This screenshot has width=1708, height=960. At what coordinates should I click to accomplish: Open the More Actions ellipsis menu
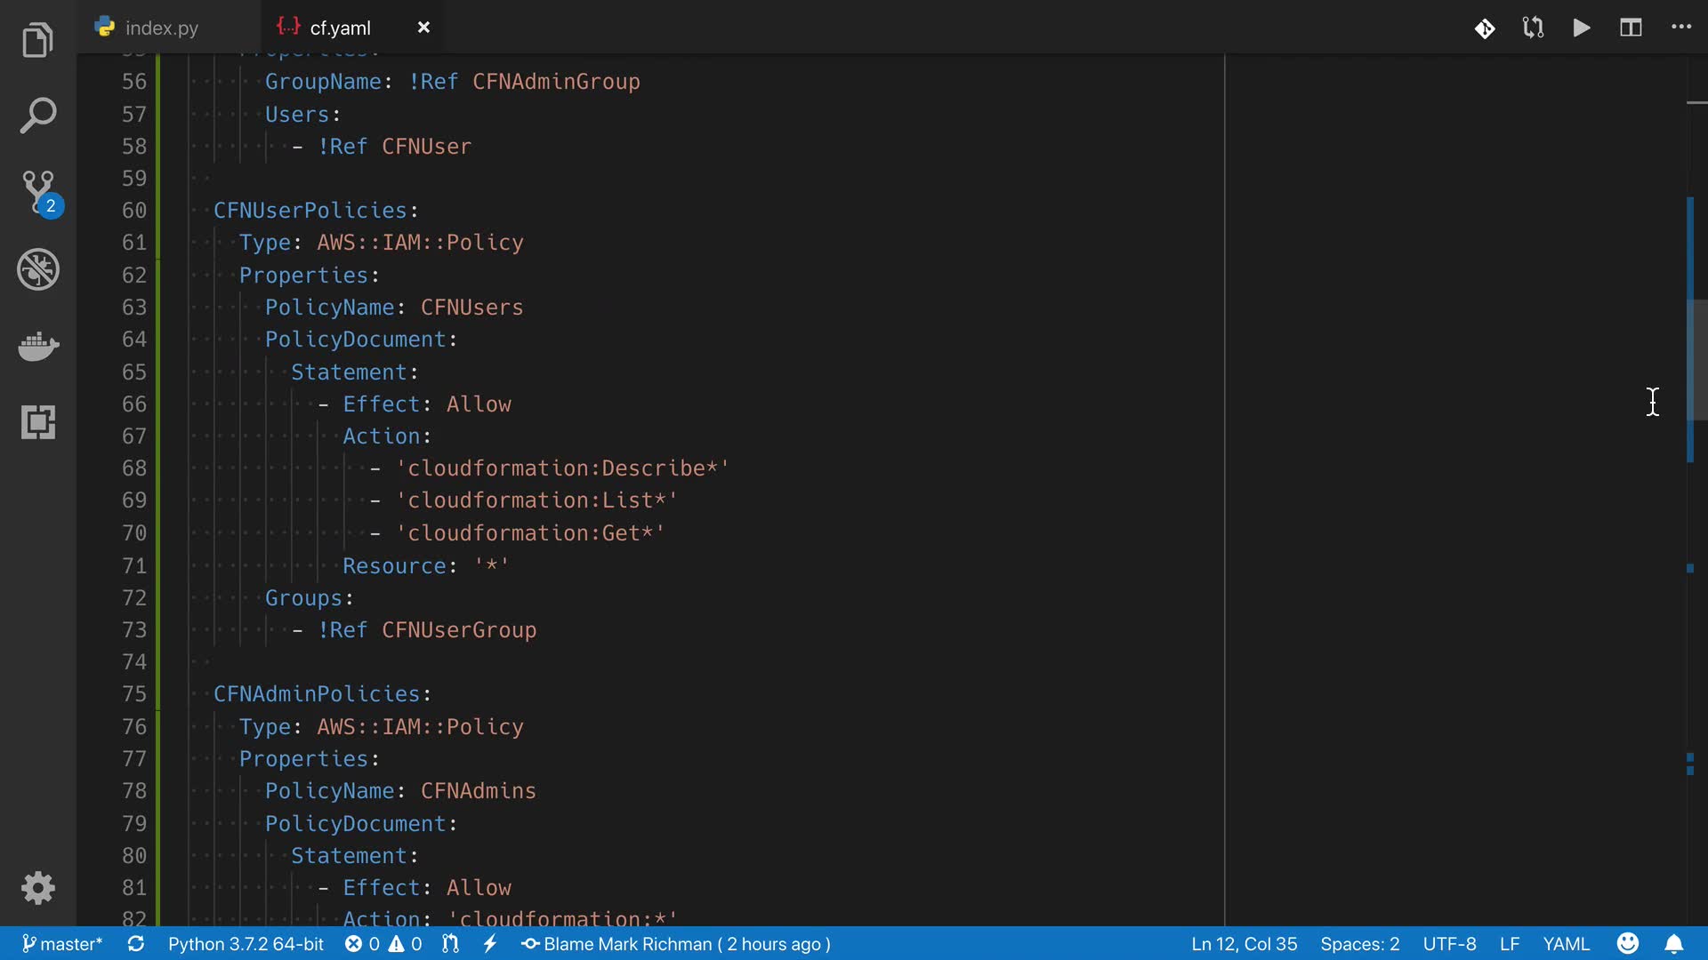coord(1680,28)
